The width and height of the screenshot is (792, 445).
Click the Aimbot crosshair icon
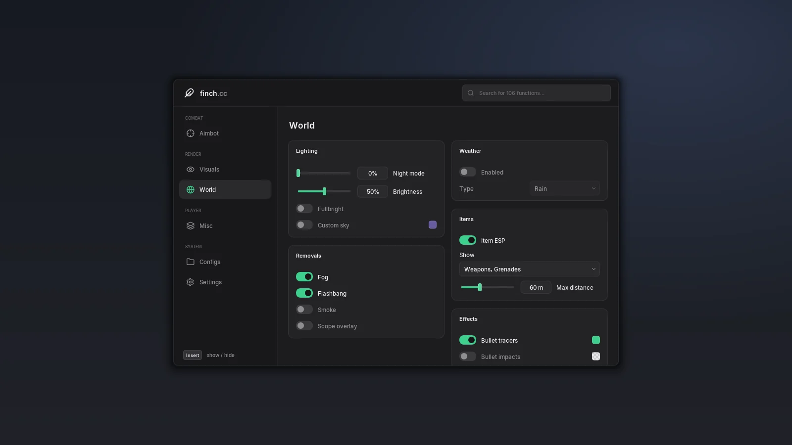[x=190, y=133]
